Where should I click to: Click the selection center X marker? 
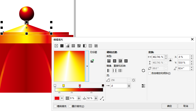27,28
